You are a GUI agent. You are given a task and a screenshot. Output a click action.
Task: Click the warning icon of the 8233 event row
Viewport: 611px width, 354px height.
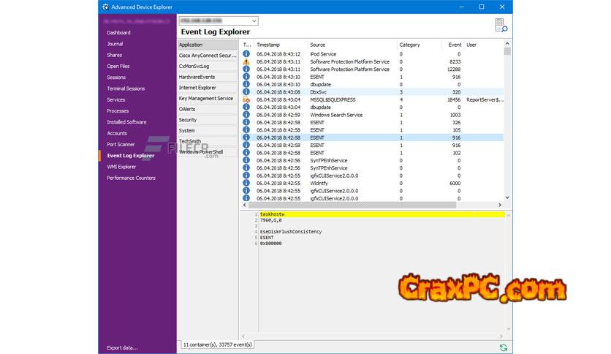246,62
